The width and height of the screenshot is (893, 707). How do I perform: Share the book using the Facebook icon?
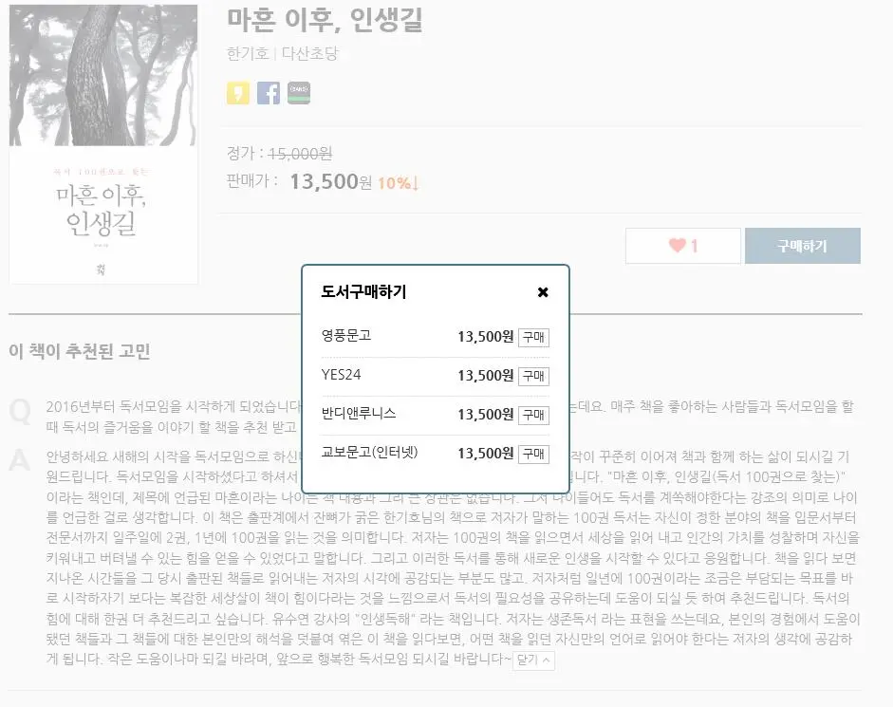(269, 93)
